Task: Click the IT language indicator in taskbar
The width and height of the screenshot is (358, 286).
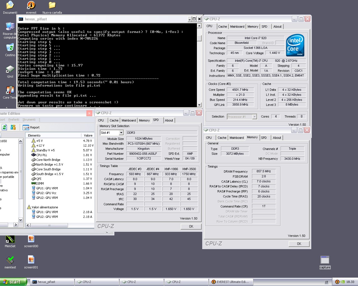Action: tap(327, 282)
